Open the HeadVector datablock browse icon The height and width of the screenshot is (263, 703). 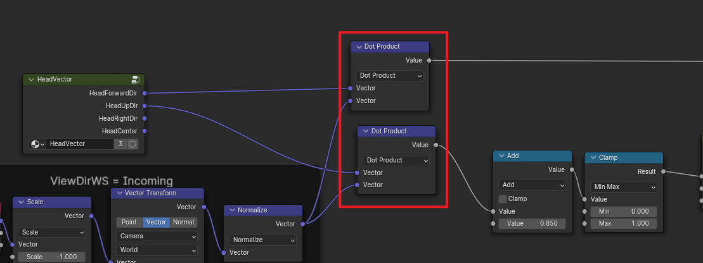[37, 144]
